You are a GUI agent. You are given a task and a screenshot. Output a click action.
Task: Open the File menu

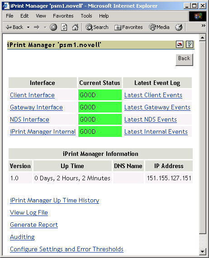[9, 16]
